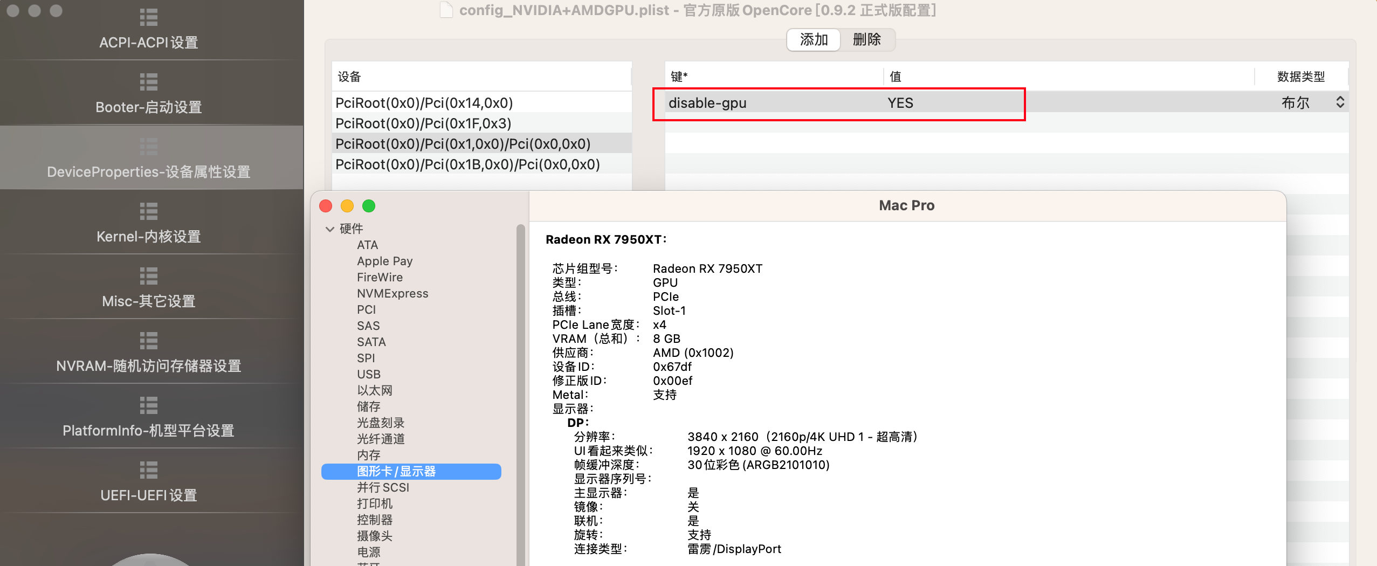Click the Radeon RX 7950XT heading
This screenshot has height=566, width=1377.
tap(606, 239)
